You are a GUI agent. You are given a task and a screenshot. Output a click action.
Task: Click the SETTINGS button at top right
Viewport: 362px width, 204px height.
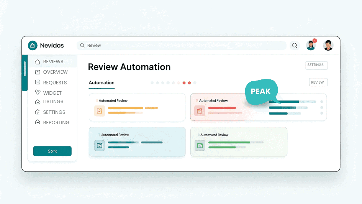[316, 65]
